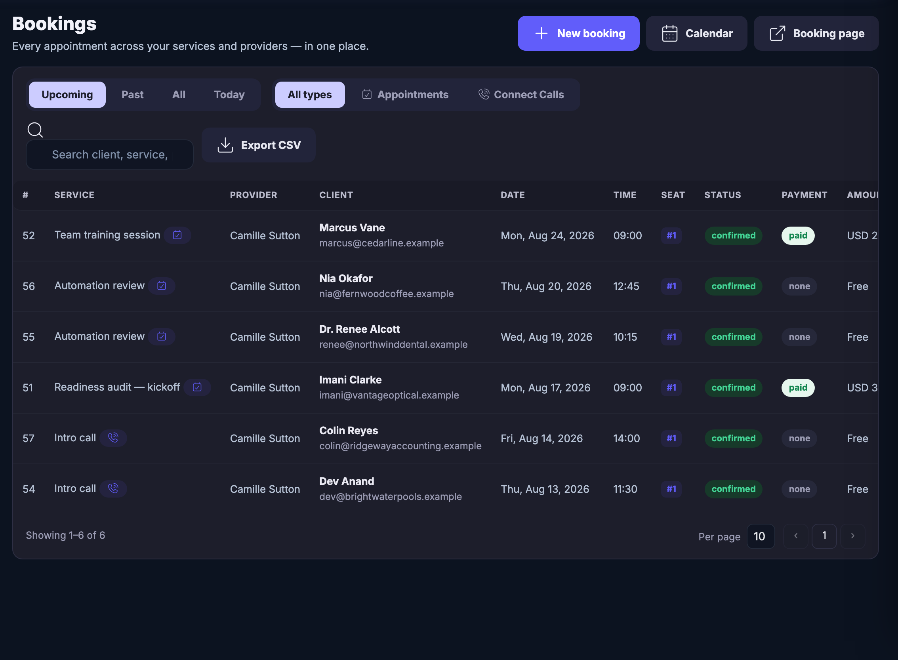Image resolution: width=898 pixels, height=660 pixels.
Task: Click the confirmed badge for Marcus Vane
Action: 733,236
